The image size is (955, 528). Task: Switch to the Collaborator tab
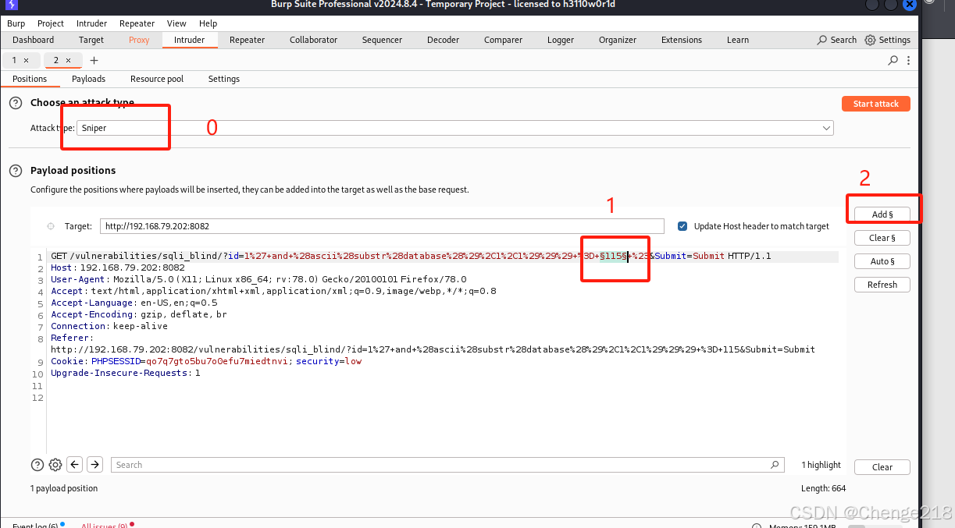tap(313, 40)
